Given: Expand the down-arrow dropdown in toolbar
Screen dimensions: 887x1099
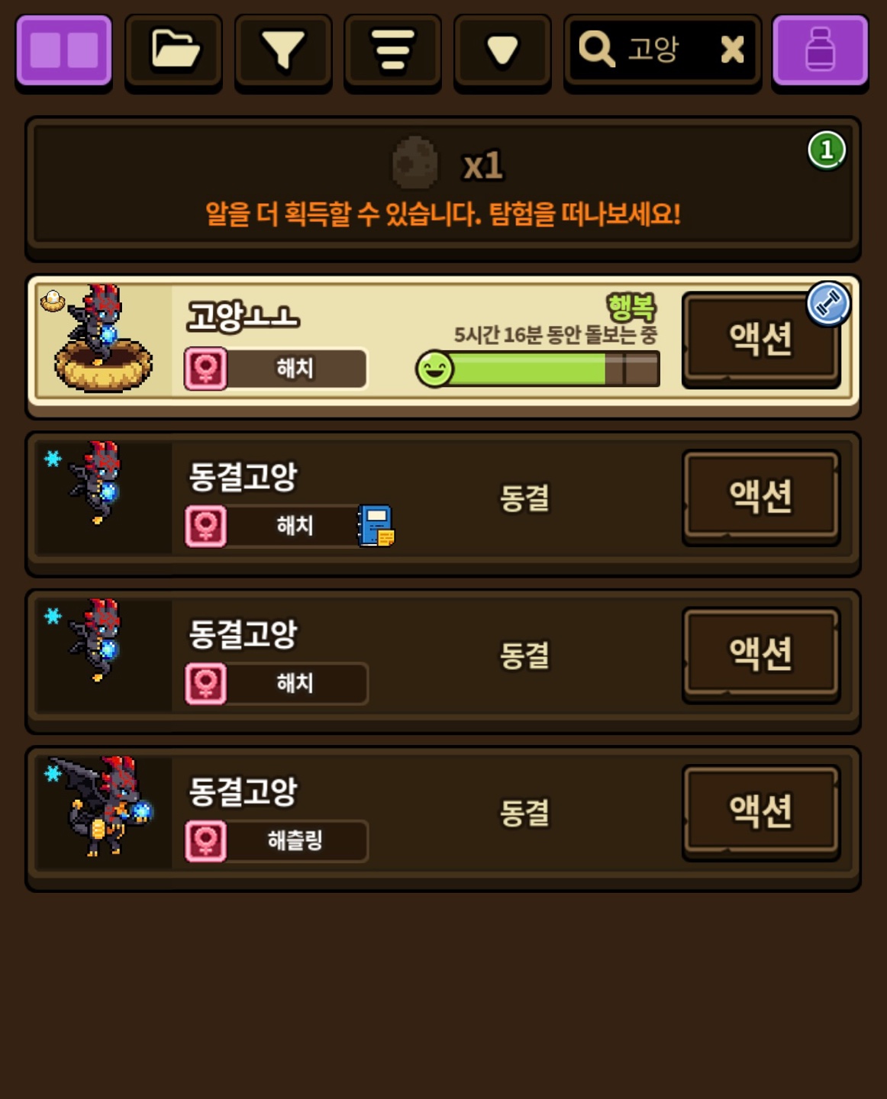Looking at the screenshot, I should click(502, 50).
